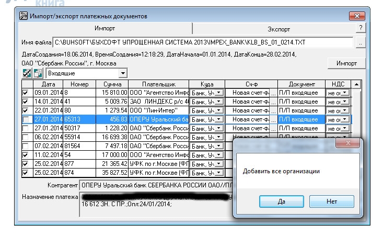Expand the Куда dropdown in first row
The image size is (383, 235).
[x=219, y=93]
